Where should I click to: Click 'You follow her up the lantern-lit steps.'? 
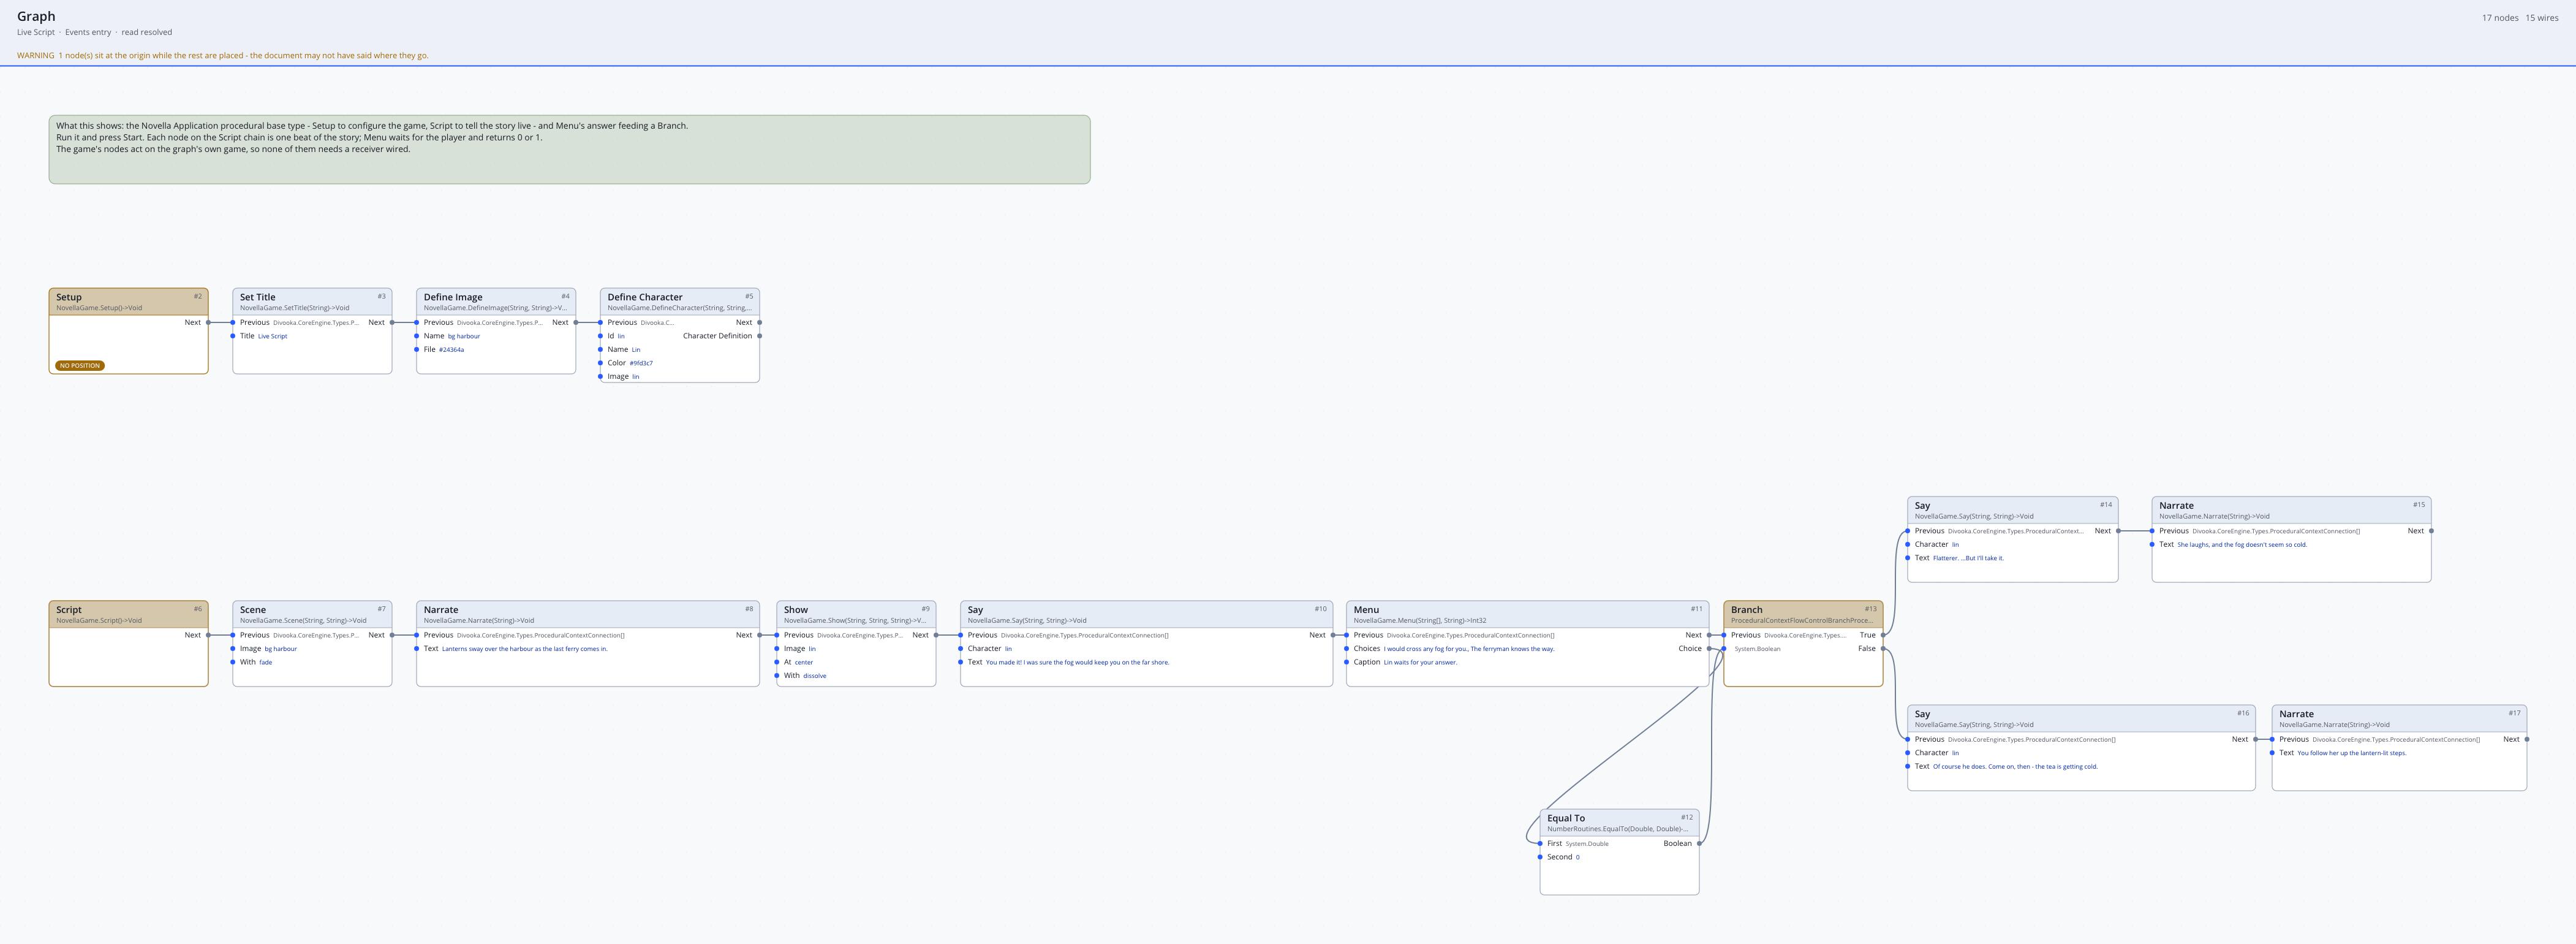point(2351,753)
